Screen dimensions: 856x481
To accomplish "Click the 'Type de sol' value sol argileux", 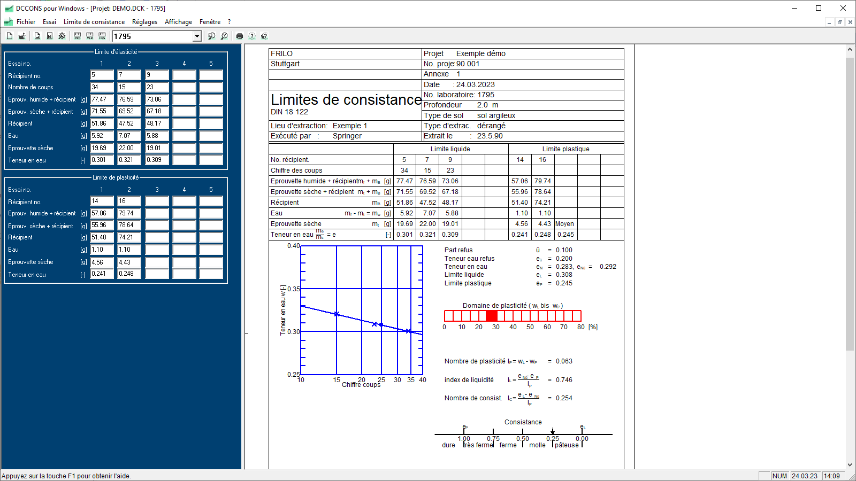I will (x=496, y=115).
